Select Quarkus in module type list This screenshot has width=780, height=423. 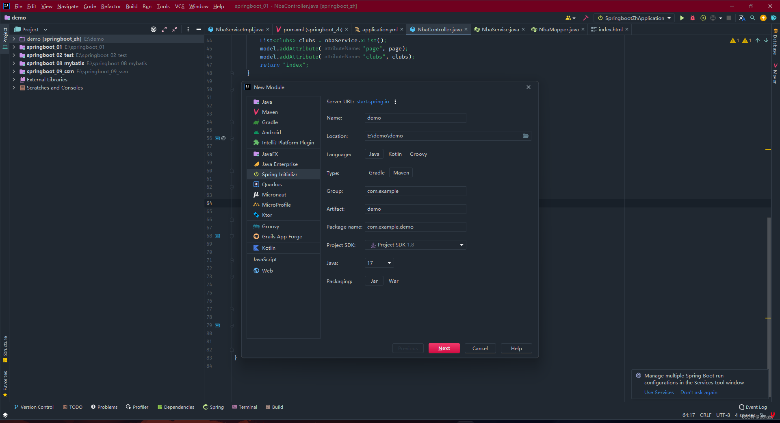(284, 185)
